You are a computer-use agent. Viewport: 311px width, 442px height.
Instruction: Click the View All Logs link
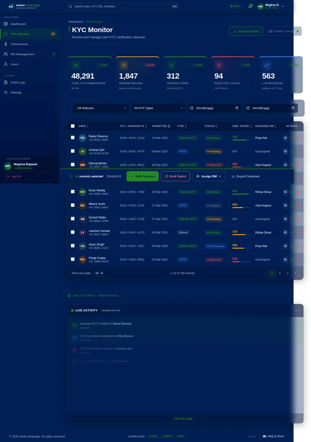185,419
